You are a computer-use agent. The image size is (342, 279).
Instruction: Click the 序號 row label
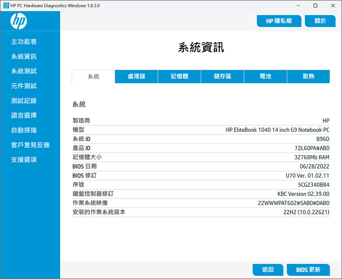(x=78, y=185)
